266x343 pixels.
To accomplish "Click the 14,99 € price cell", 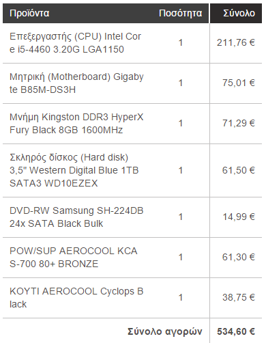I will click(x=239, y=217).
